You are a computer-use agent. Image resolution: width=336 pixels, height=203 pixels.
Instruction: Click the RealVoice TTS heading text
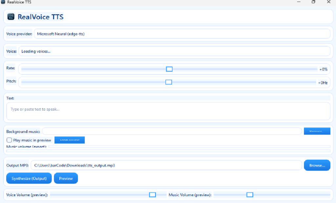coord(40,17)
